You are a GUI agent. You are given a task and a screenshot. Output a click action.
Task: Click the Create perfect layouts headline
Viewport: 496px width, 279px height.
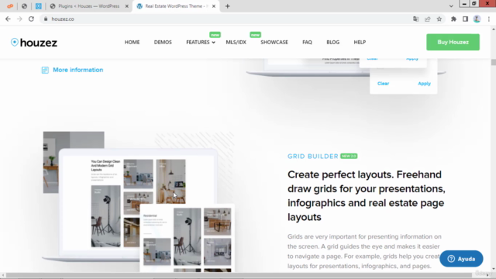[x=367, y=196]
